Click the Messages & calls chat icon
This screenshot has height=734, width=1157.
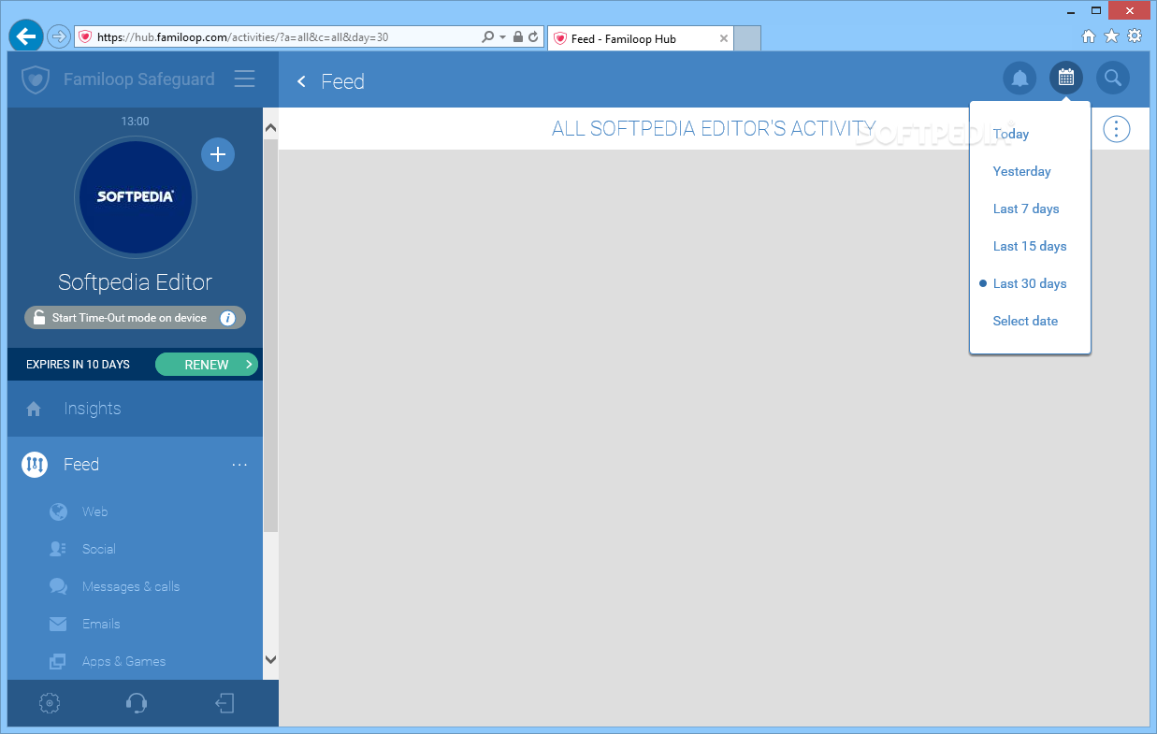point(58,586)
